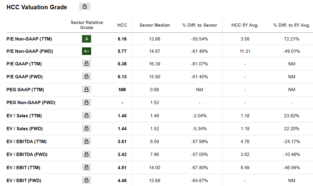Click the A grade badge for P/E Non-GAAP (TTM)
This screenshot has height=186, width=313.
click(87, 39)
